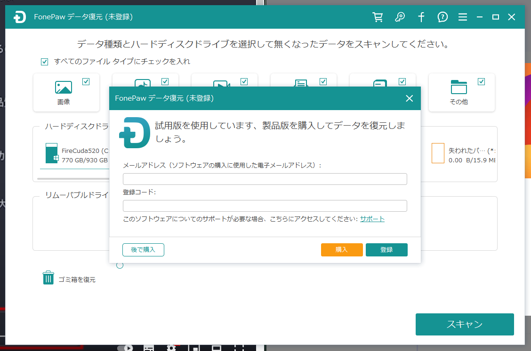This screenshot has height=351, width=531.
Task: Click the FireCuda520 drive icon
Action: [x=52, y=153]
